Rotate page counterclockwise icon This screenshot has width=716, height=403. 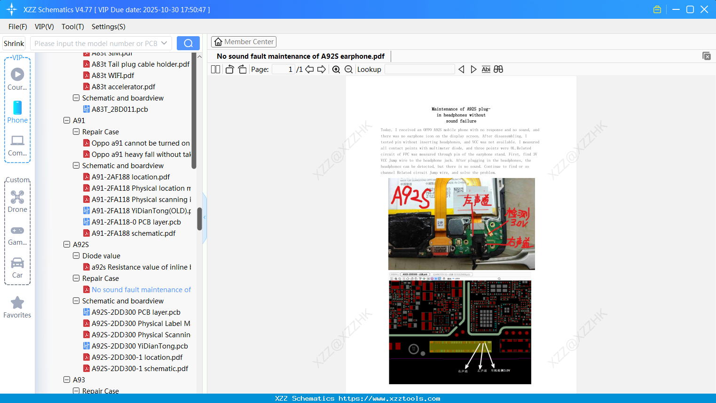[229, 70]
